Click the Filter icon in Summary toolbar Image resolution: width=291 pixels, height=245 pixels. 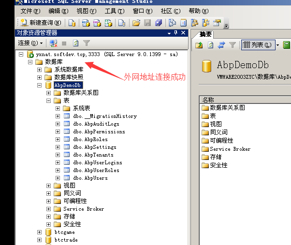pos(233,45)
